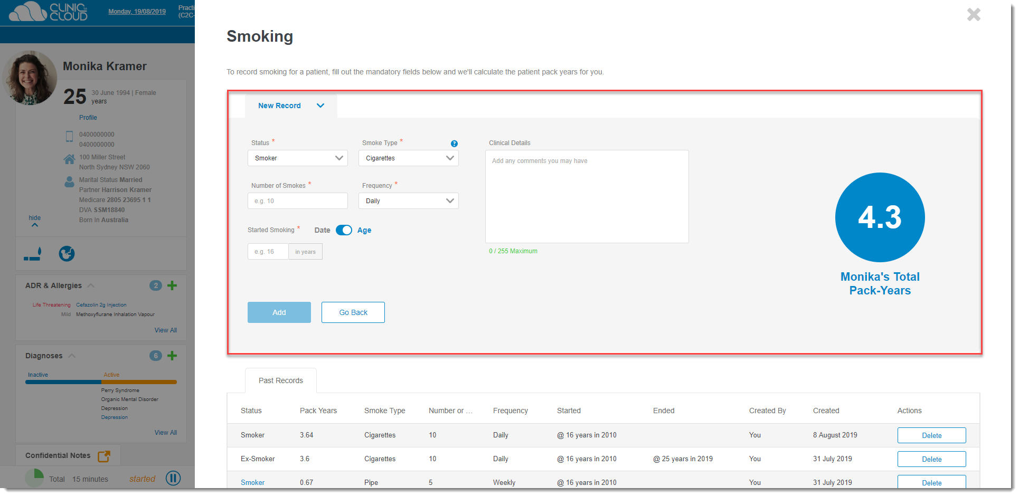This screenshot has height=496, width=1019.
Task: Click the Smoke Type help question icon
Action: (454, 144)
